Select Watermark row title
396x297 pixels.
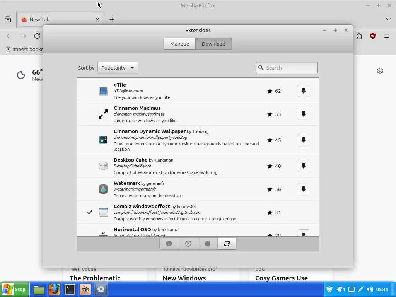pos(127,183)
